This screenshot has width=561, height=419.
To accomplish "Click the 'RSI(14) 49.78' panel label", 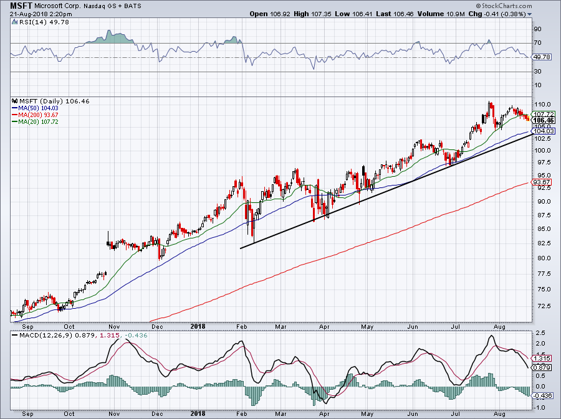I will click(x=44, y=22).
